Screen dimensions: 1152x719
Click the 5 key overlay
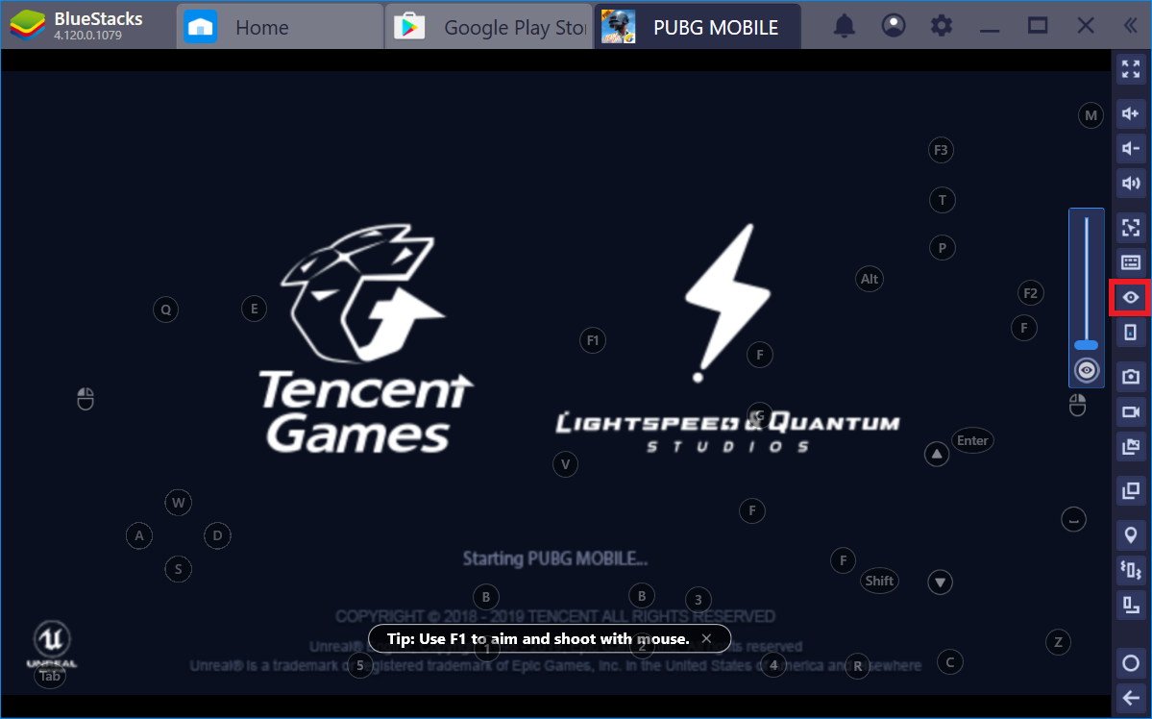(359, 665)
